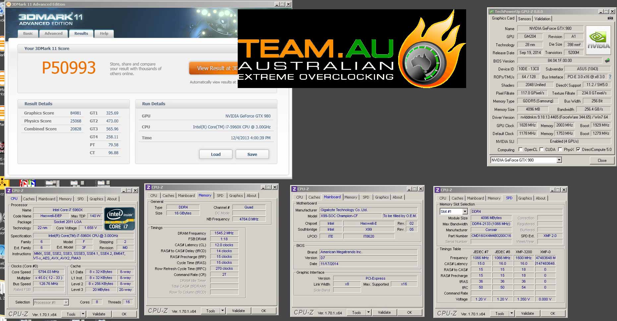Click the Tools button in CPU-Z SPD window
This screenshot has width=617, height=321.
pyautogui.click(x=500, y=313)
